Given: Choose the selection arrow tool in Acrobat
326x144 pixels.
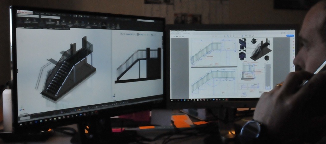Looking at the screenshot, I should click(225, 36).
